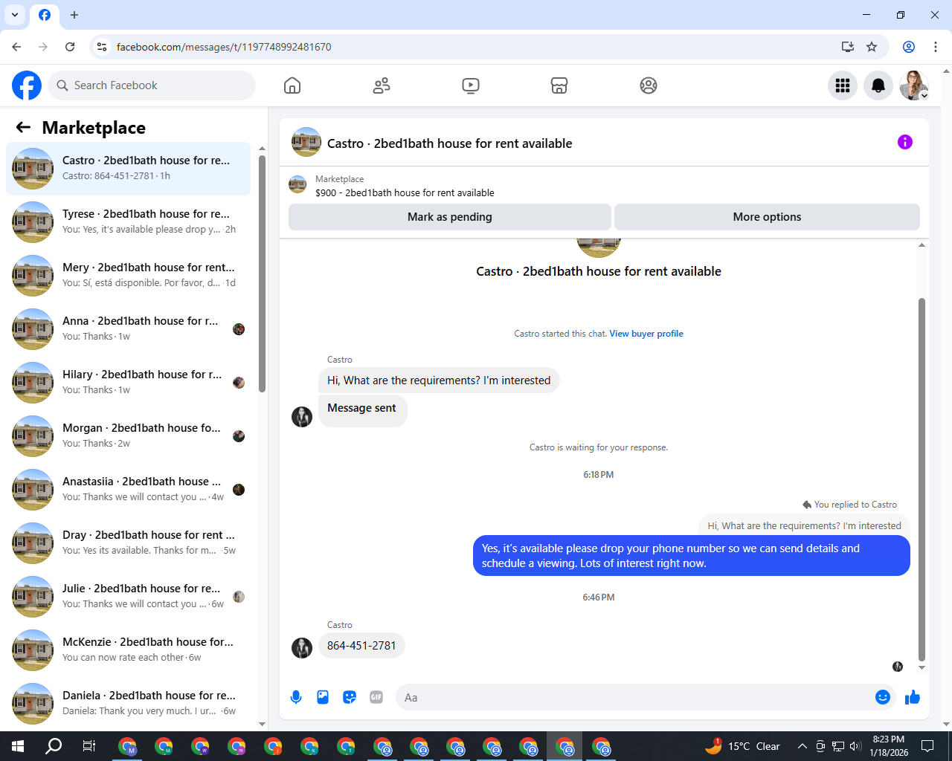Open the Anastasiia conversation
This screenshot has height=761, width=952.
[128, 490]
